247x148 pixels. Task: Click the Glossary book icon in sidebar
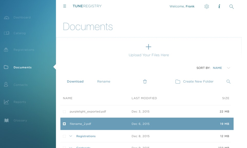[x=6, y=120]
